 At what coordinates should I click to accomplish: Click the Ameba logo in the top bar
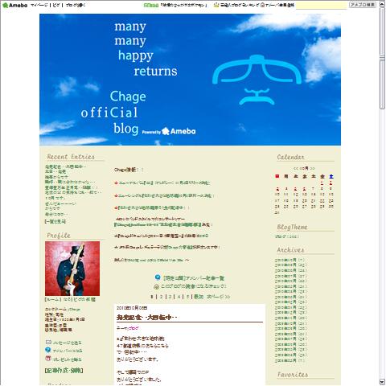click(x=14, y=5)
